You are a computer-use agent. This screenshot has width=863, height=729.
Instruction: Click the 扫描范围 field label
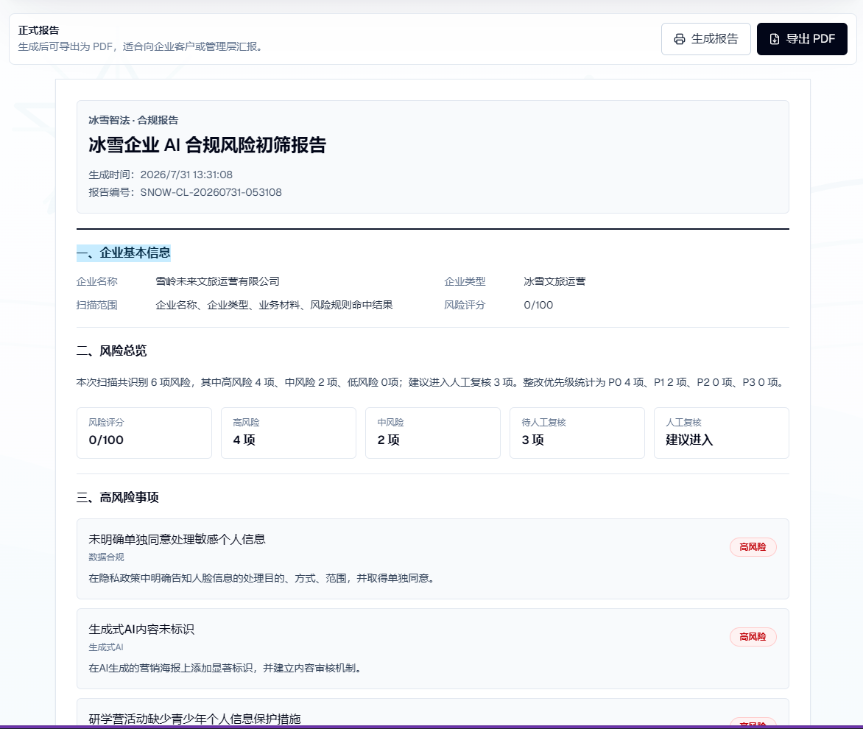pyautogui.click(x=97, y=305)
